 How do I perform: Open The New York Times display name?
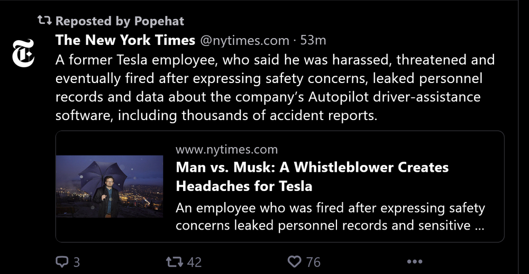(125, 40)
